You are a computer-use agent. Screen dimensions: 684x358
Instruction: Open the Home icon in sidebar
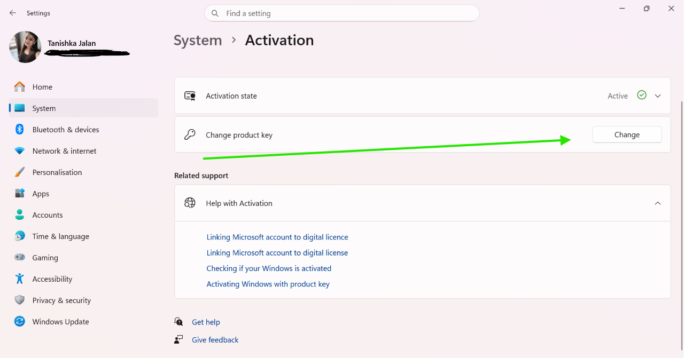pyautogui.click(x=20, y=86)
